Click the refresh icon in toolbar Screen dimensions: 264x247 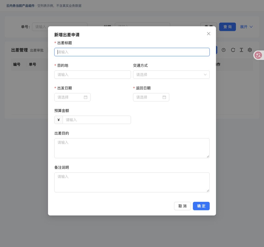[x=233, y=50]
